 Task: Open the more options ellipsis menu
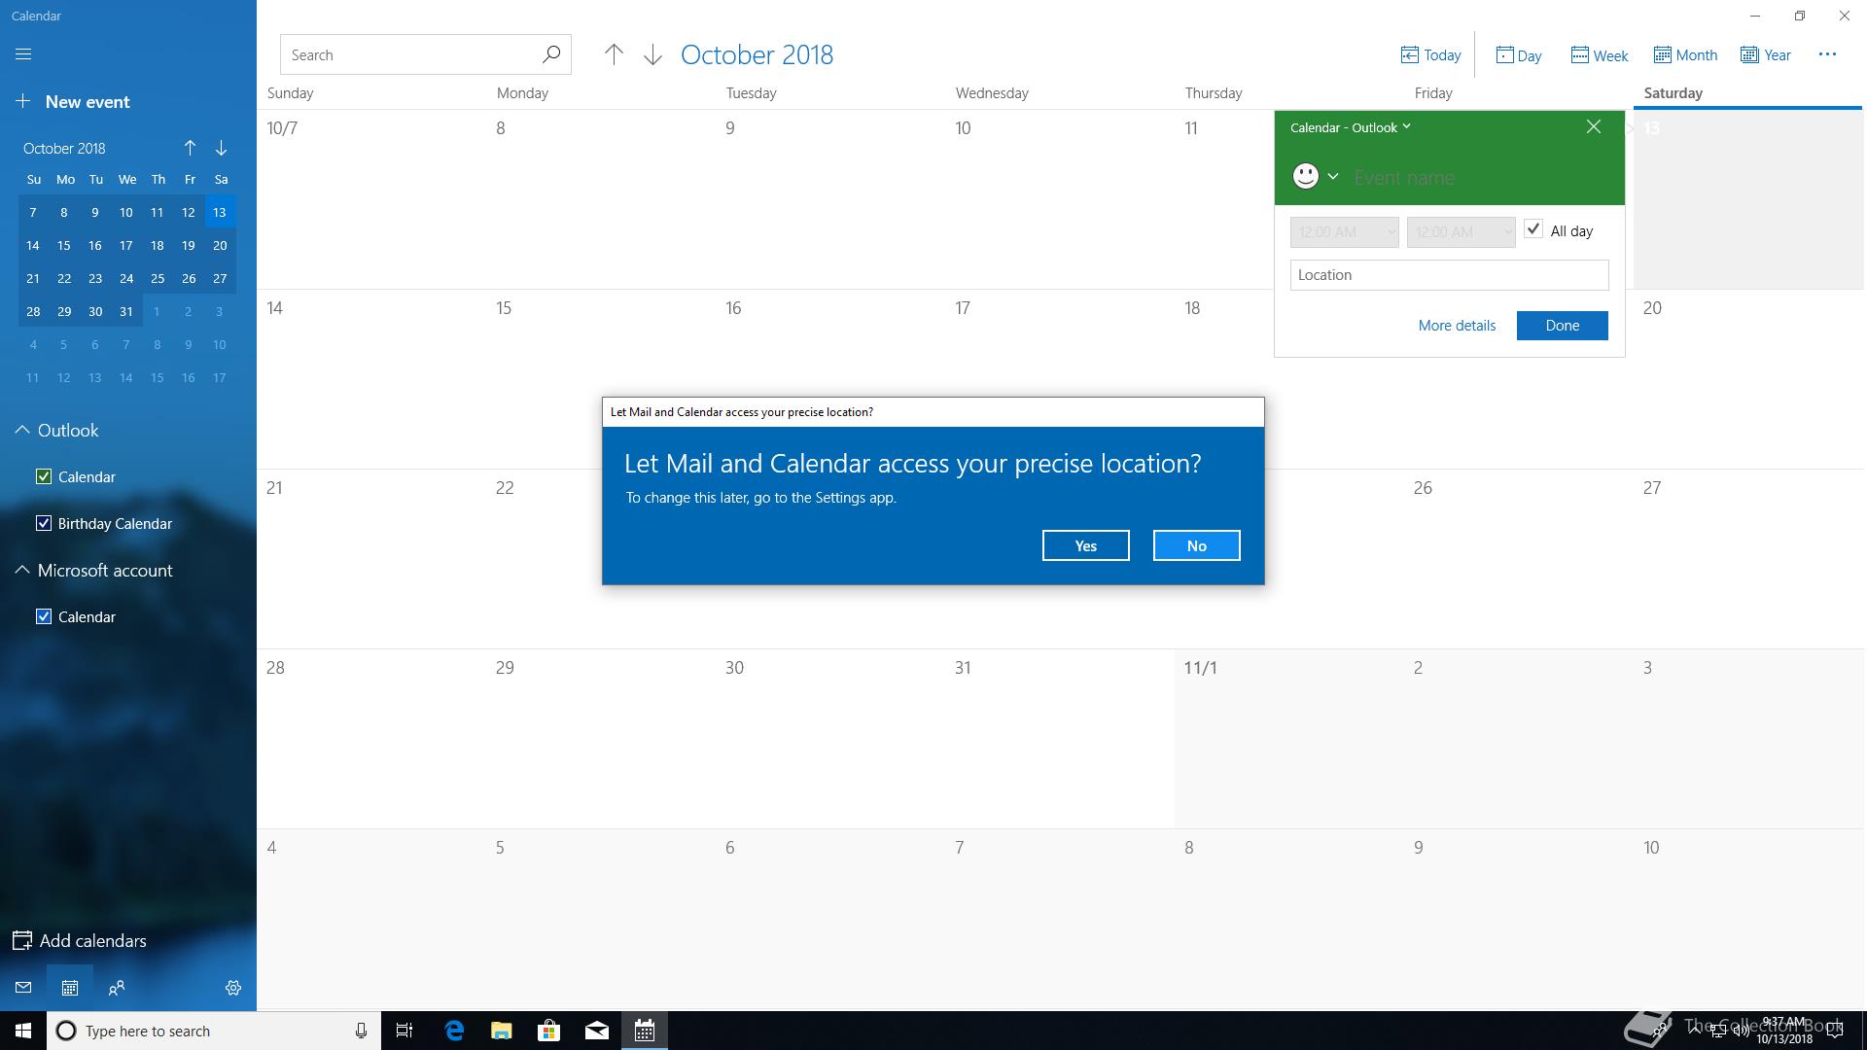tap(1827, 54)
